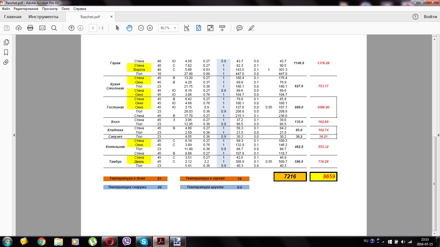Viewport: 440px width, 247px height.
Task: Open Skype from the taskbar
Action: click(144, 242)
